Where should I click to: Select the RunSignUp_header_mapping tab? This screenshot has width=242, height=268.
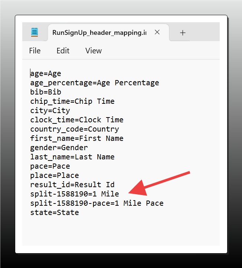point(108,33)
